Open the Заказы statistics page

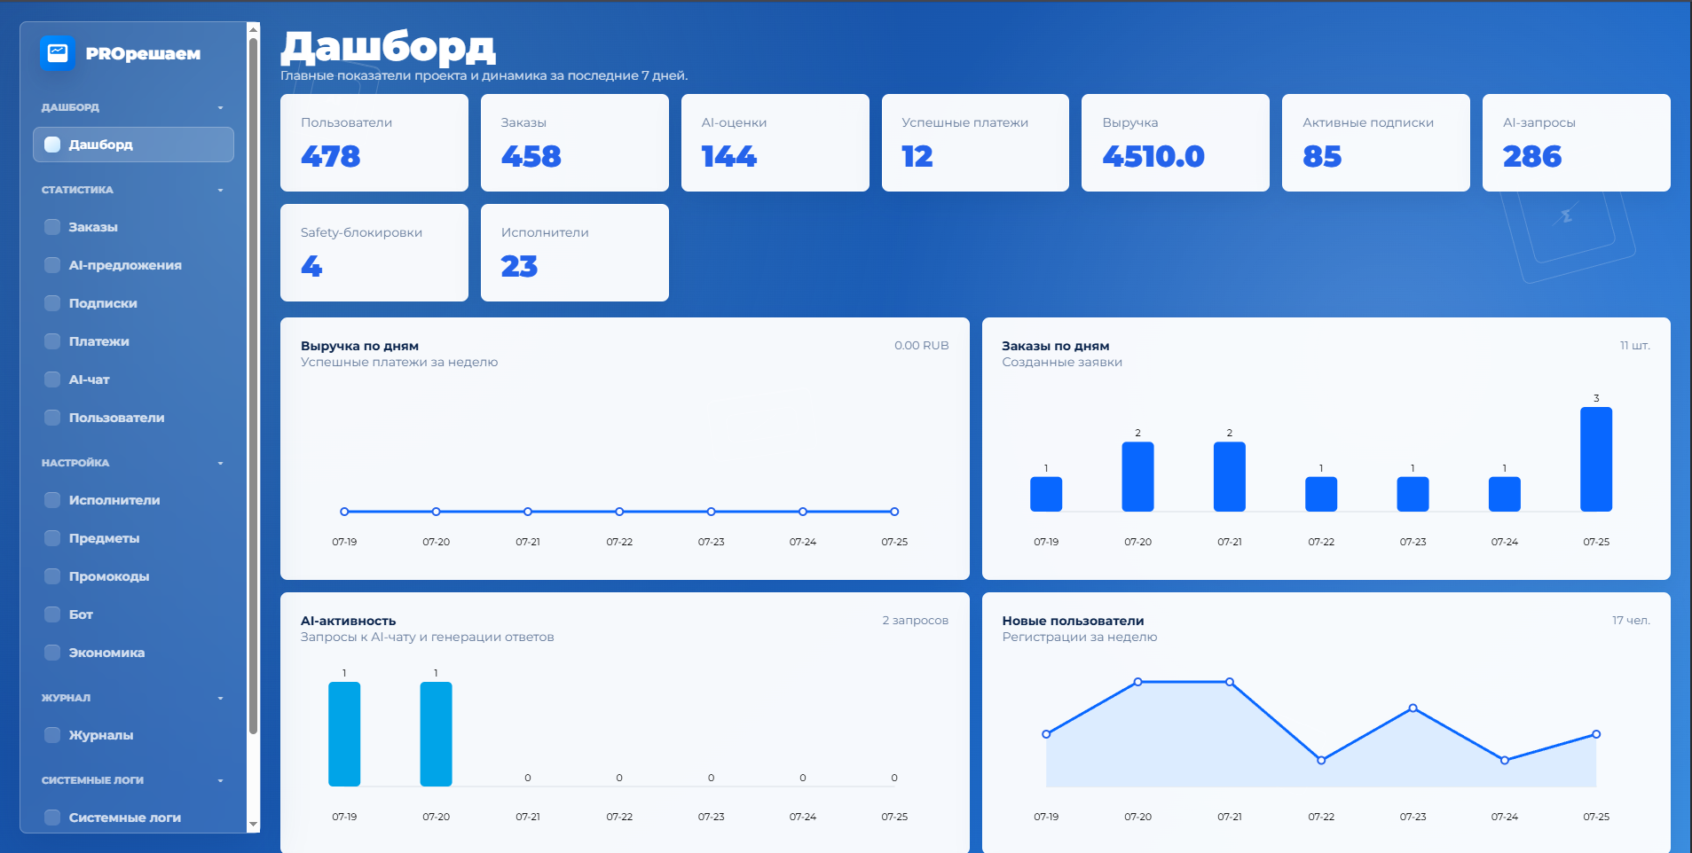133,227
